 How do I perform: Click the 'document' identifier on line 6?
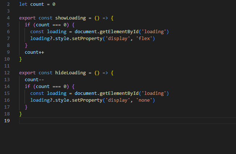(86, 32)
